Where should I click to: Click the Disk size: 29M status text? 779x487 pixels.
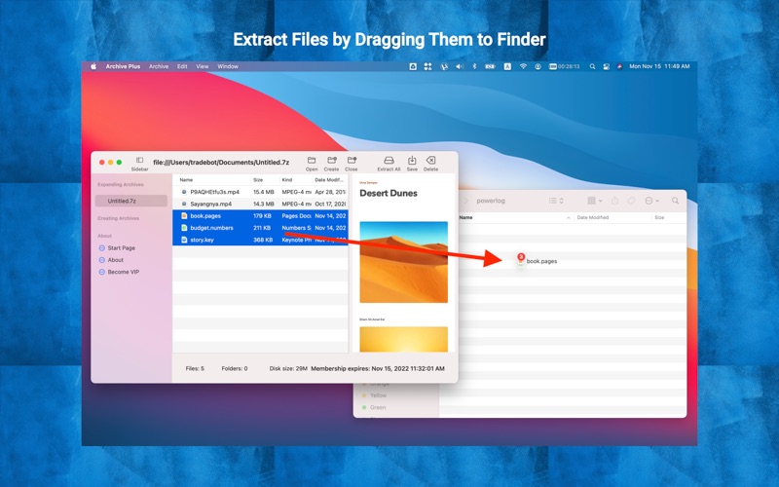click(x=288, y=369)
